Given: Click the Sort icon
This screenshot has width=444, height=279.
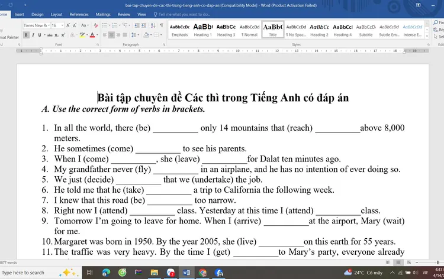Looking at the screenshot, I should coord(152,25).
